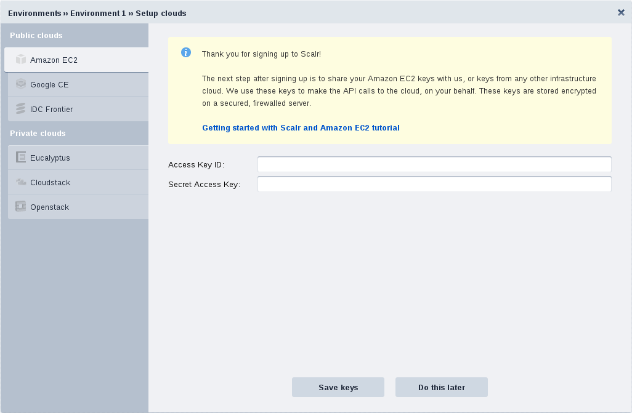Close the Setup clouds dialog
This screenshot has width=632, height=413.
pos(621,12)
